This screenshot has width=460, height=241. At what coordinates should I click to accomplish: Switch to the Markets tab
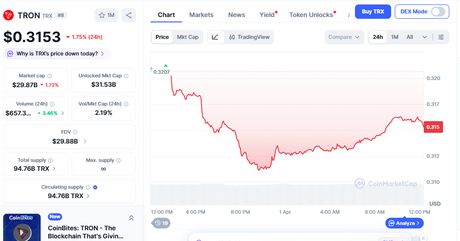point(201,15)
